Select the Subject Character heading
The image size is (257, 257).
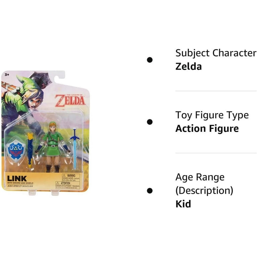click(x=216, y=53)
